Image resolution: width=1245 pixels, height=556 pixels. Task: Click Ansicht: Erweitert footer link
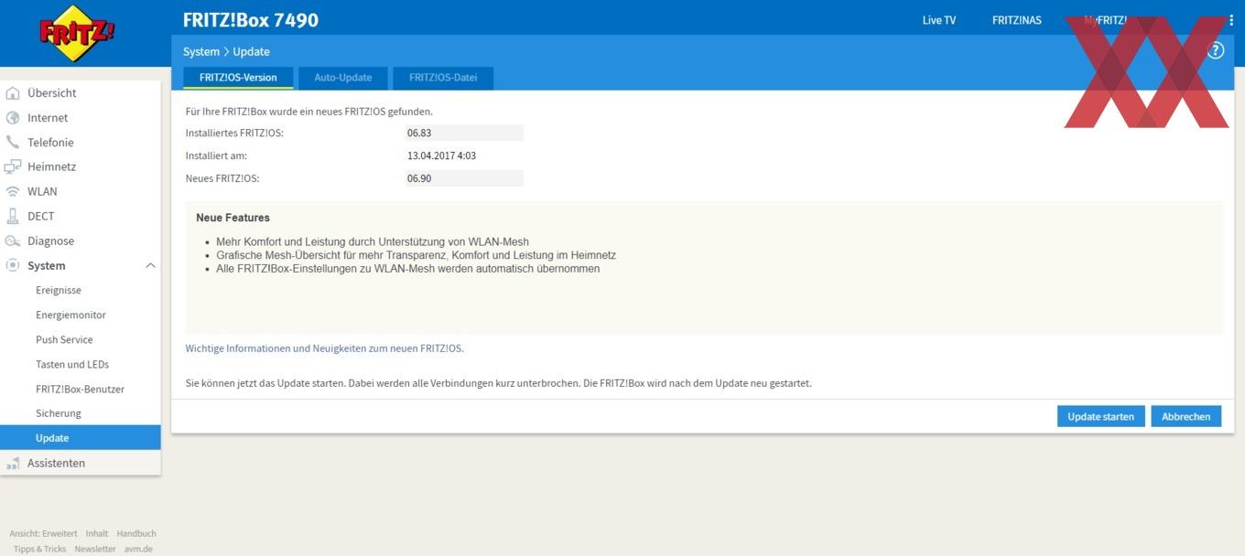coord(43,534)
